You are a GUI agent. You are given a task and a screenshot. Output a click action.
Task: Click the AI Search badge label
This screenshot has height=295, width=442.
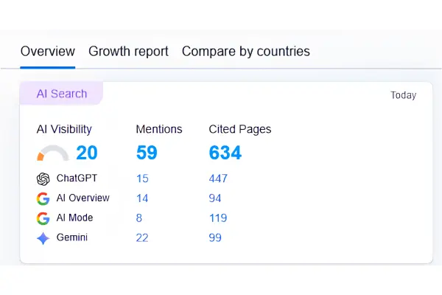point(62,94)
